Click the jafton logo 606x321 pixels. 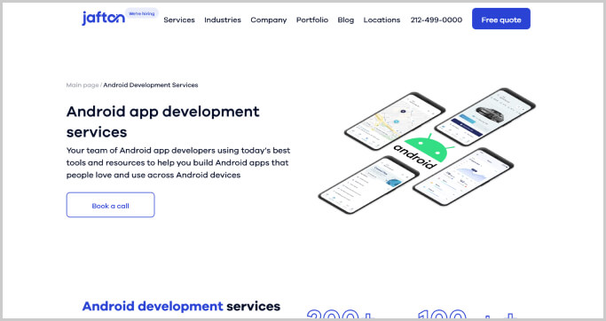click(103, 18)
